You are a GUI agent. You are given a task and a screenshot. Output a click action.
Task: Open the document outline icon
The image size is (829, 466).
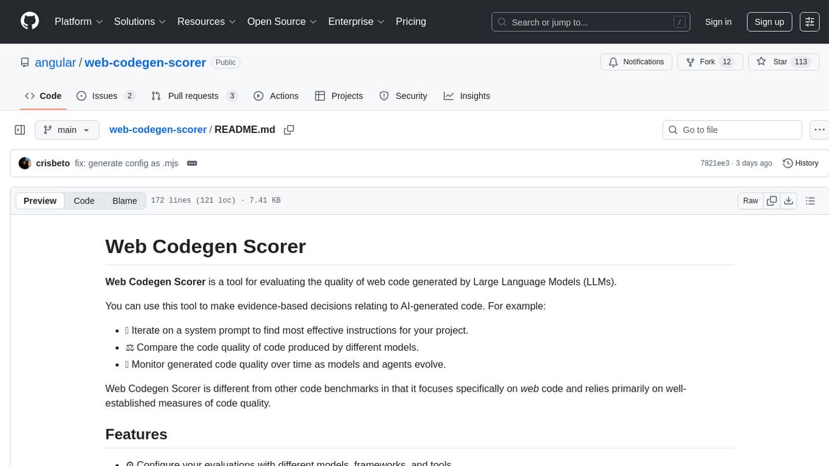[x=810, y=201]
